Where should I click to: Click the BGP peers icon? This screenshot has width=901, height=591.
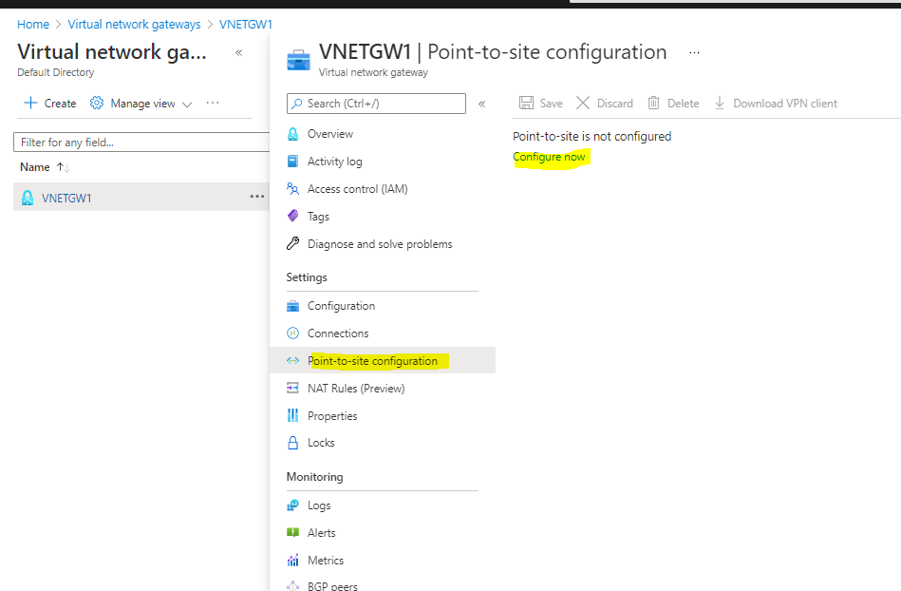[292, 586]
